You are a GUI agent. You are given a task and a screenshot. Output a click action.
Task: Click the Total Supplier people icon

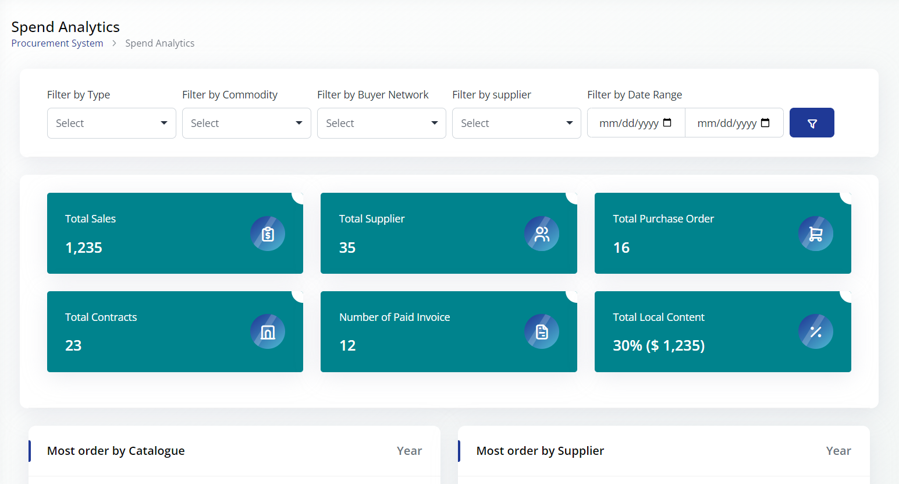542,234
